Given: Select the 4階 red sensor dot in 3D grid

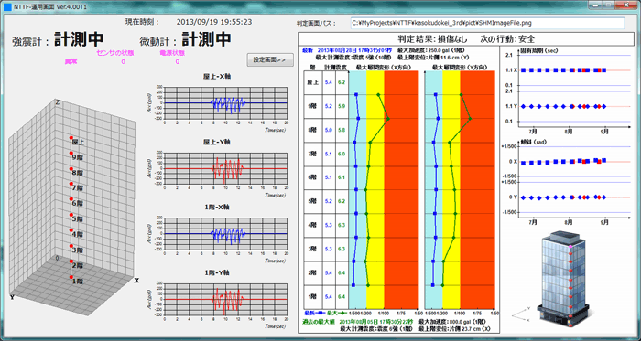Looking at the screenshot, I should coord(71,230).
